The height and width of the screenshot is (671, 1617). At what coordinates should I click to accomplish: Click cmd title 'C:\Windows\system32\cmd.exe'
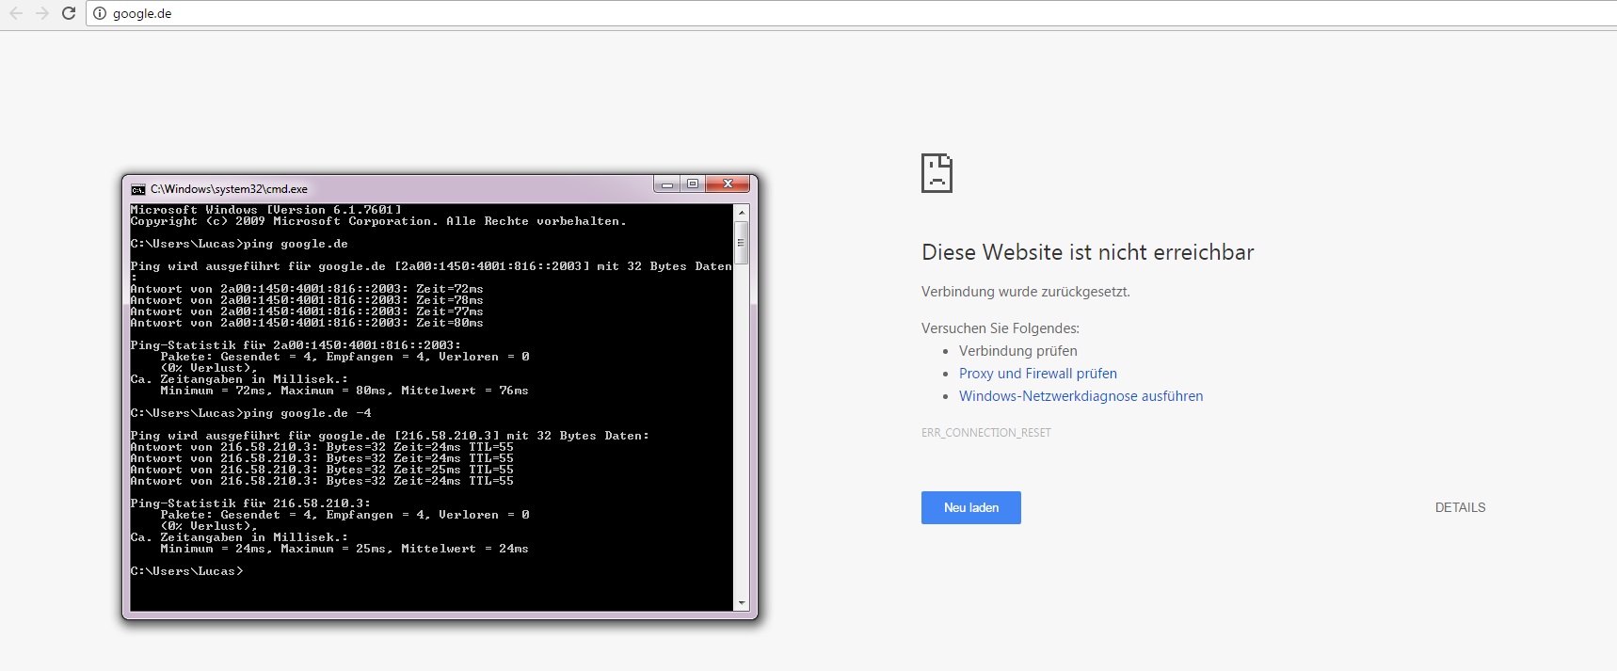(229, 189)
